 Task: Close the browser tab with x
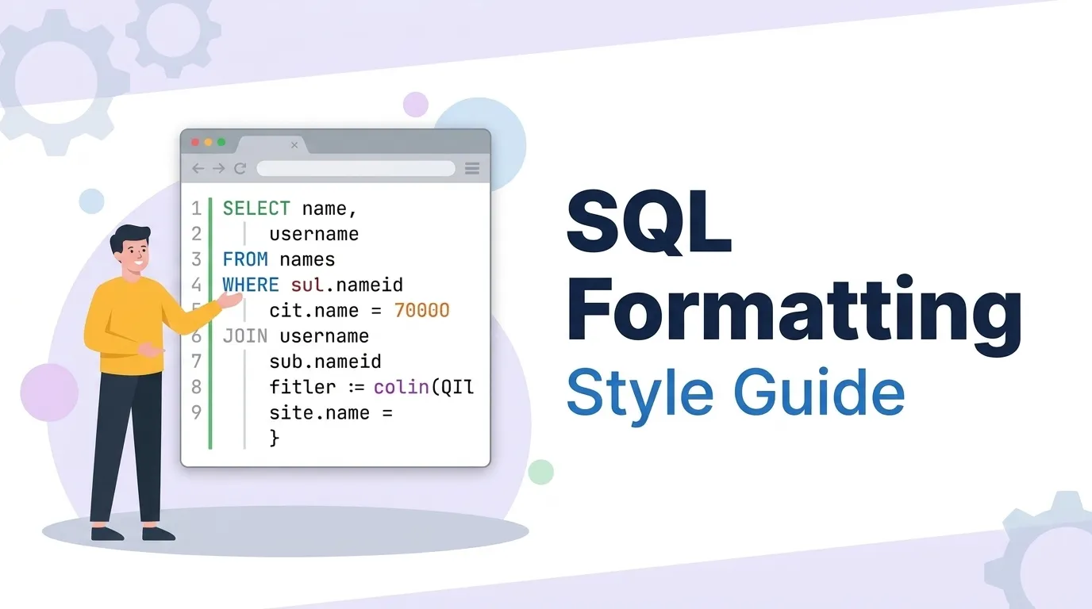pos(294,145)
